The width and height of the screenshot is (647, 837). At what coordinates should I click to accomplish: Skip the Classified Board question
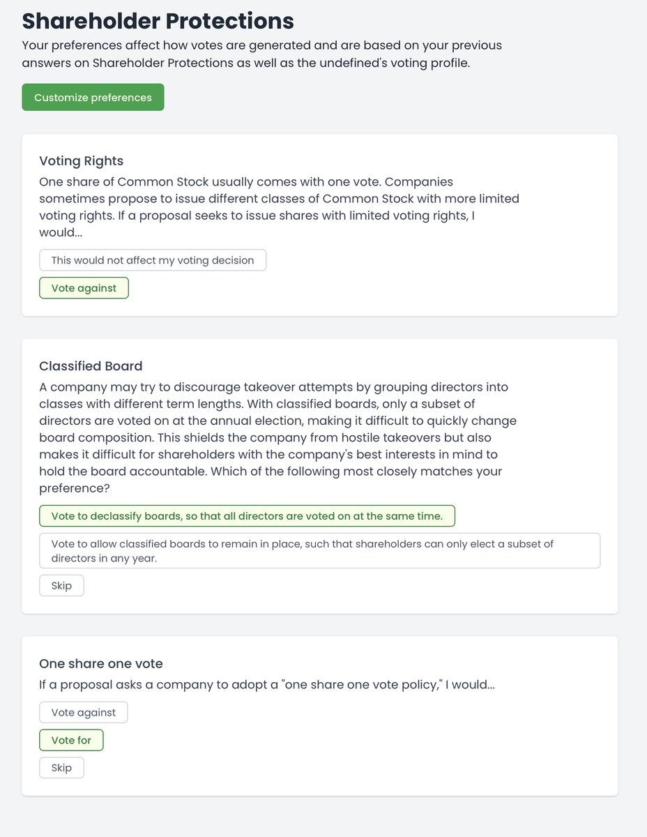[61, 585]
